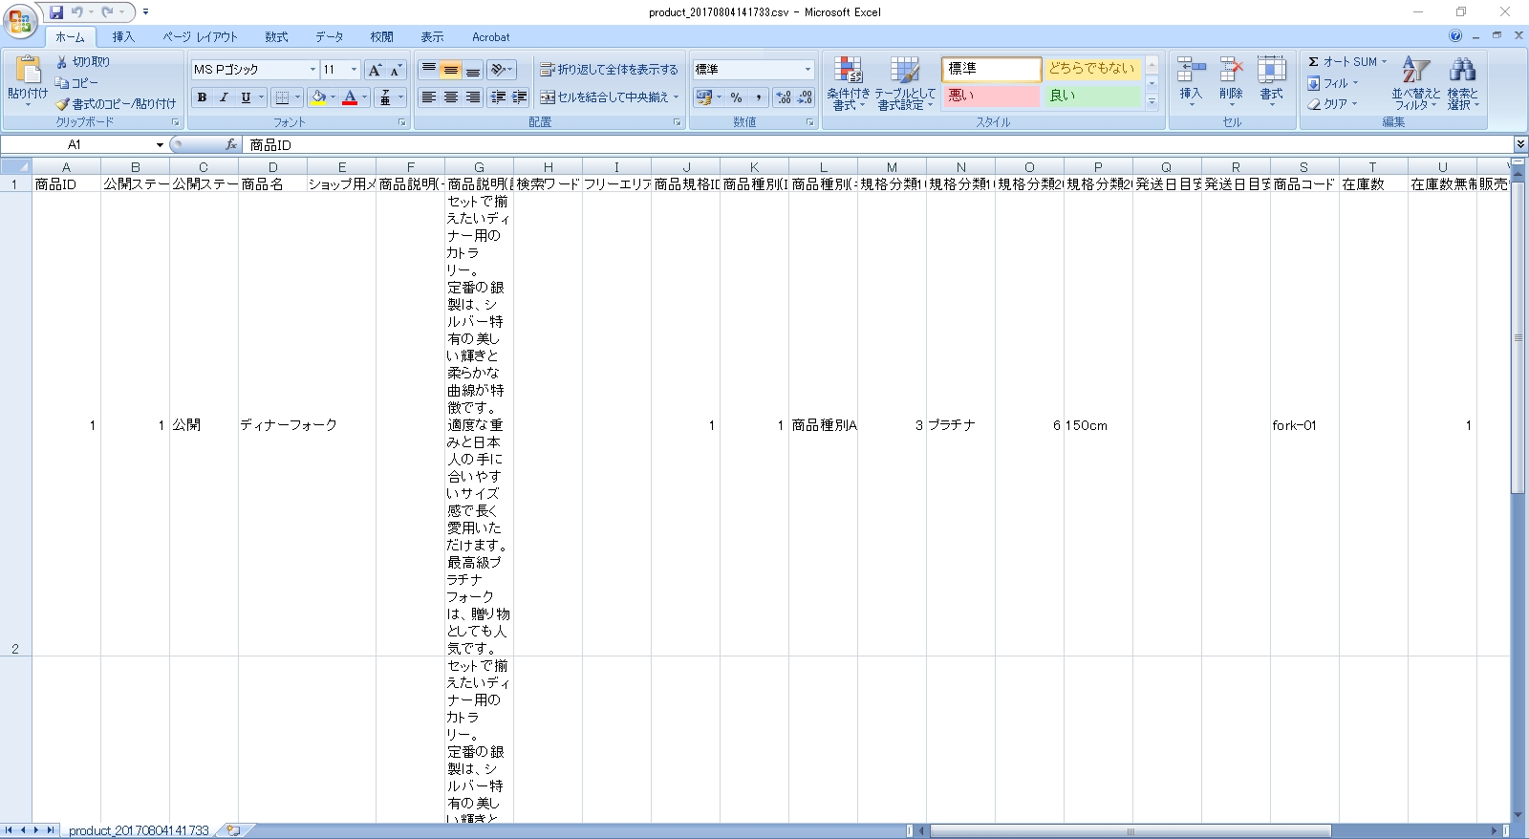Open the MS Pゴシック font name dropdown
Image resolution: width=1529 pixels, height=839 pixels.
(312, 70)
